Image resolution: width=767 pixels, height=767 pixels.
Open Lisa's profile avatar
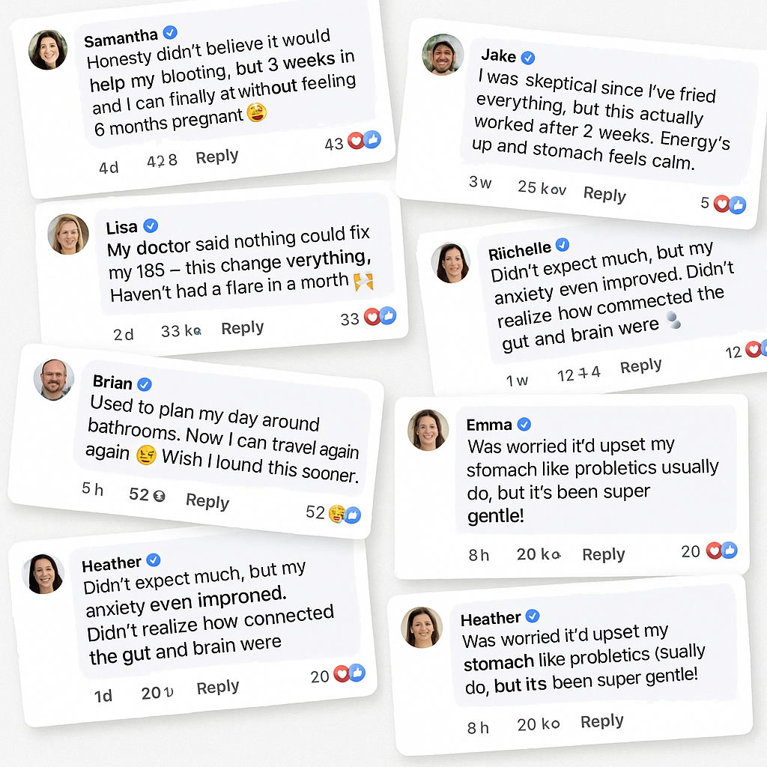coord(68,234)
